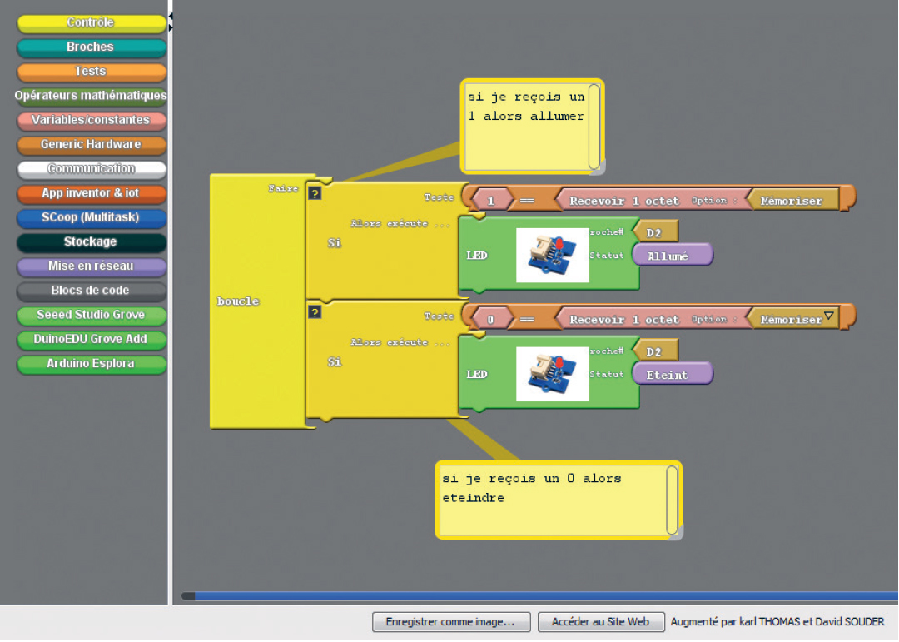Grab resize corner of upper comment note
Screen dimensions: 899x642
pos(599,167)
